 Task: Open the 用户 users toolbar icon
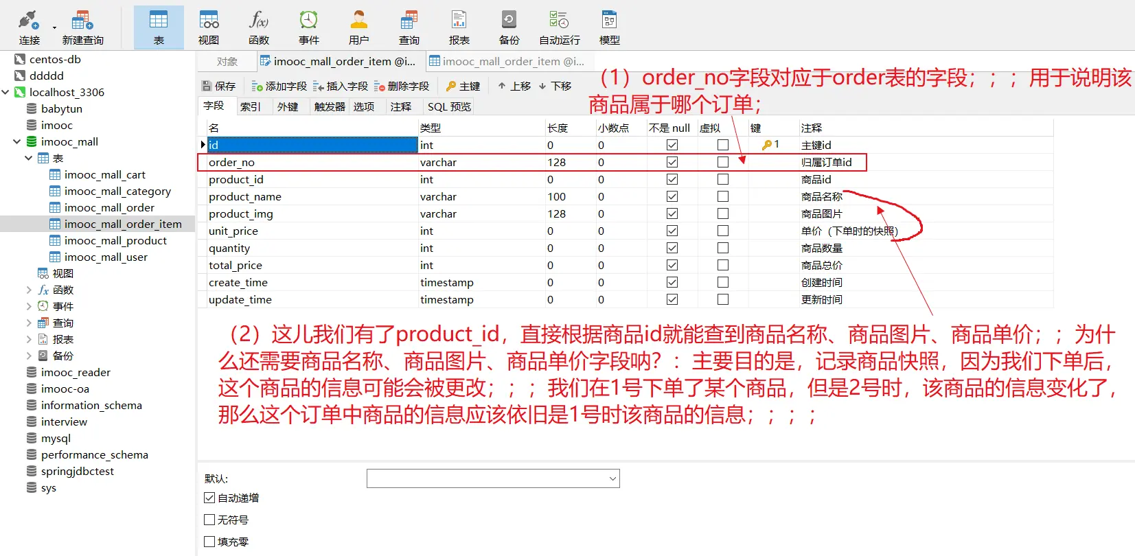click(x=359, y=27)
